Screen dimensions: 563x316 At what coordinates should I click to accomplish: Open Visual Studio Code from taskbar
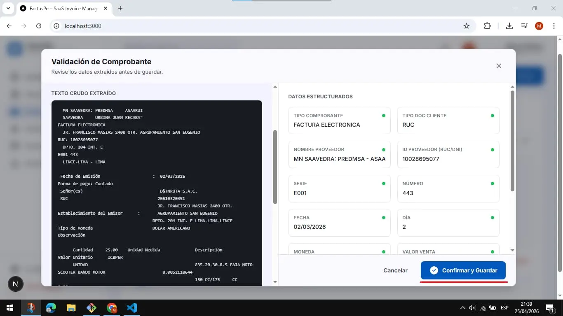[132, 308]
